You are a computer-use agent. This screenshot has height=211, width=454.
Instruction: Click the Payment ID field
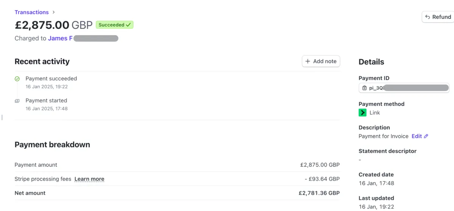pos(404,88)
